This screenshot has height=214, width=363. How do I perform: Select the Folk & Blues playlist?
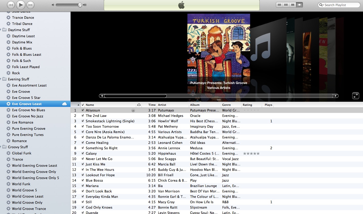point(22,48)
